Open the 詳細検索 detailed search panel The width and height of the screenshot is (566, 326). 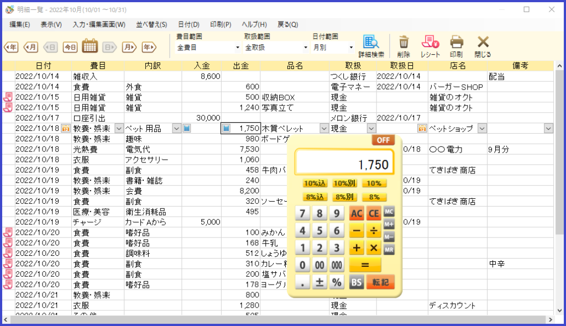pos(370,44)
